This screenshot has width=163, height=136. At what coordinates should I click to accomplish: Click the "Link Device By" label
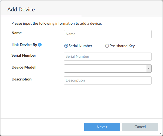tap(24, 45)
